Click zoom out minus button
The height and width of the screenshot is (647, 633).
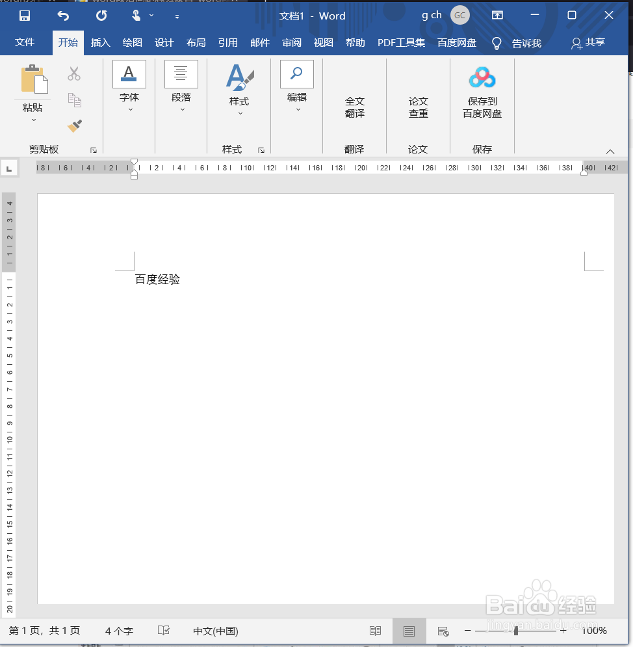pos(468,631)
